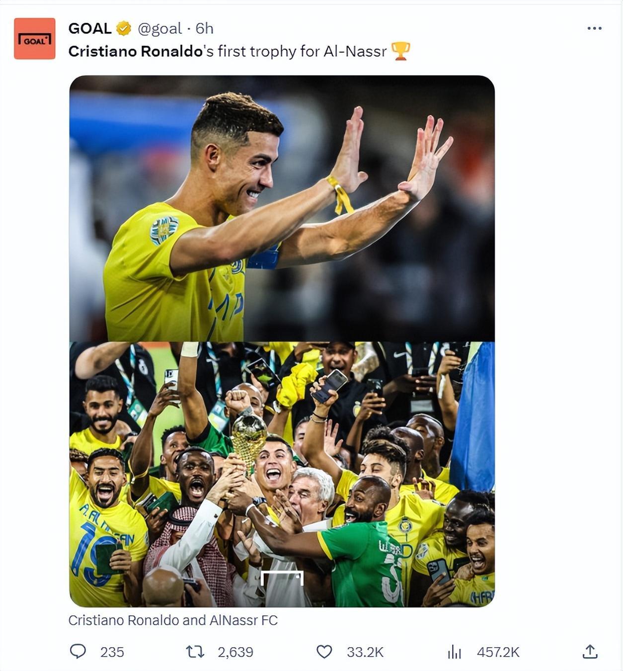Click the 457.2K views count
The height and width of the screenshot is (671, 623).
pyautogui.click(x=498, y=652)
